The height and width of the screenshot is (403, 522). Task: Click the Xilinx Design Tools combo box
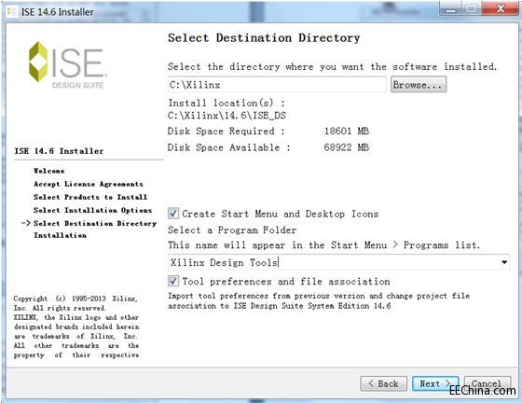click(339, 262)
